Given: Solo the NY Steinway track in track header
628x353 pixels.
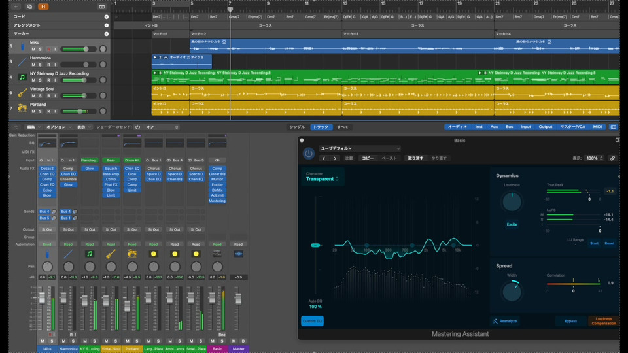Looking at the screenshot, I should 41,80.
